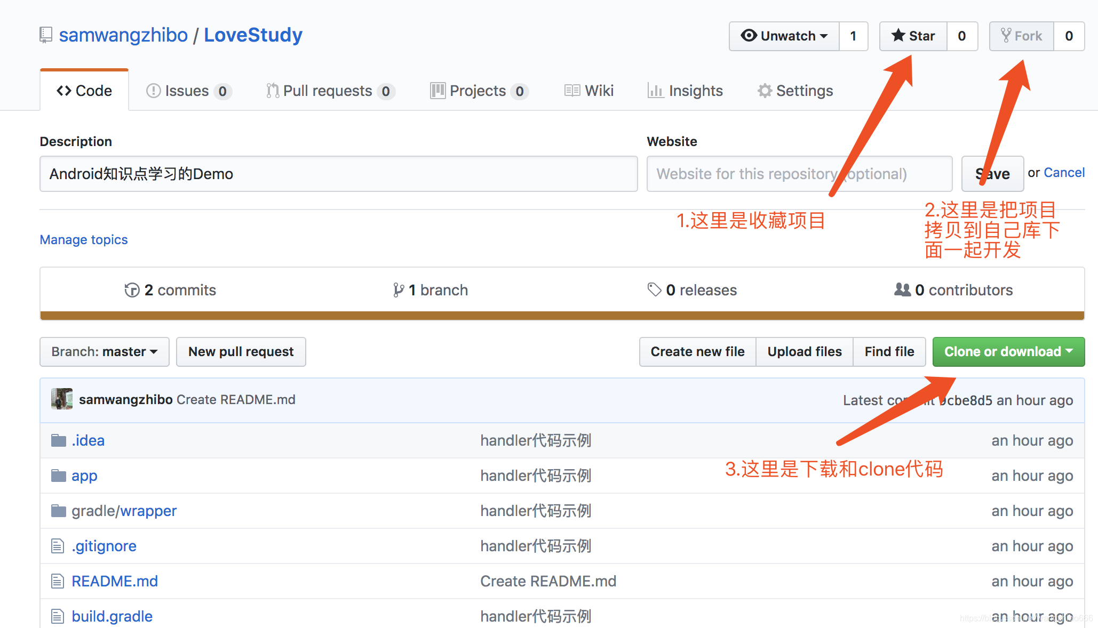The width and height of the screenshot is (1098, 628).
Task: Open the Projects tab
Action: [x=480, y=91]
